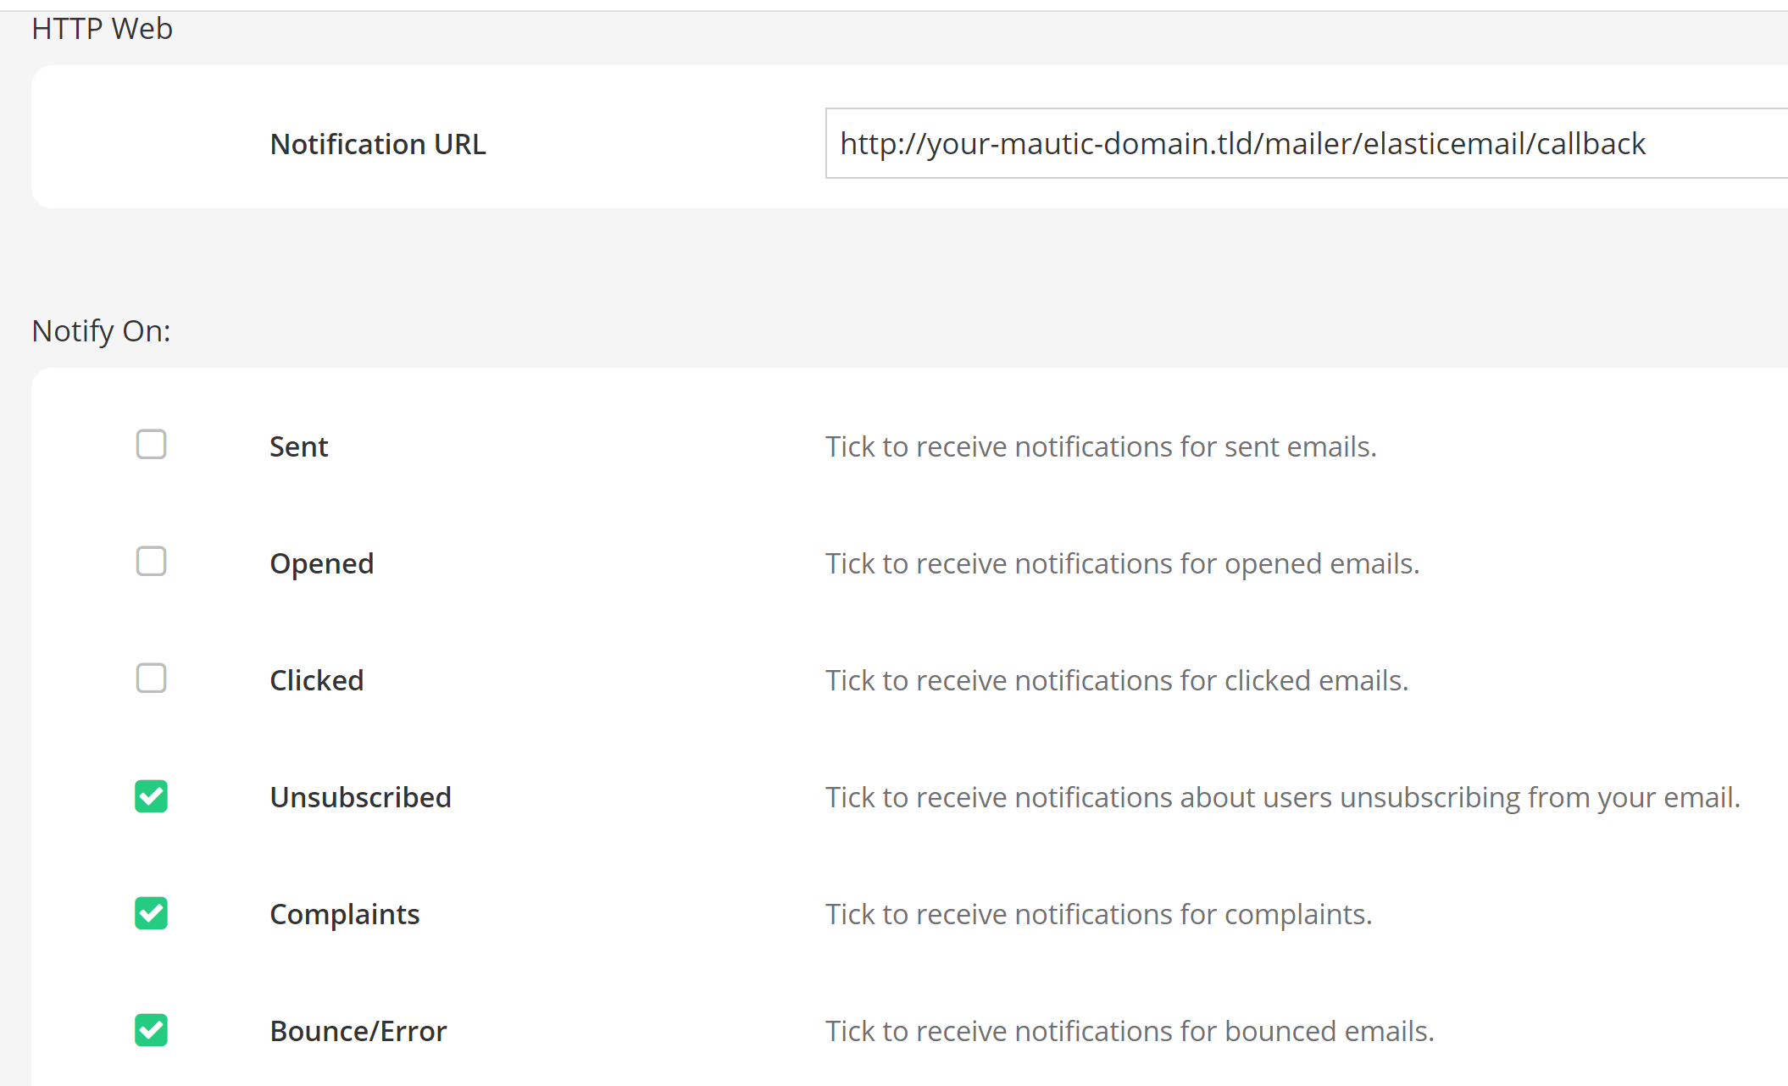The height and width of the screenshot is (1086, 1788).
Task: Tick the Opened checkbox
Action: 151,561
